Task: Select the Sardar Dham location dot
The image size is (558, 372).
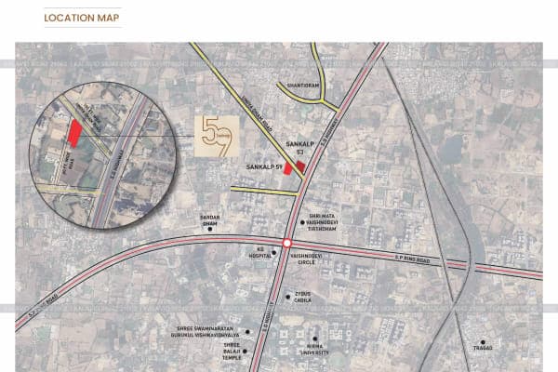Action: (211, 228)
